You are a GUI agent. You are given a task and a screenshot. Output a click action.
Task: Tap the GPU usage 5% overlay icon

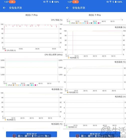tap(89, 136)
